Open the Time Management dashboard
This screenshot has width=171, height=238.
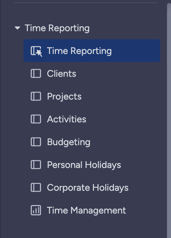tap(87, 211)
